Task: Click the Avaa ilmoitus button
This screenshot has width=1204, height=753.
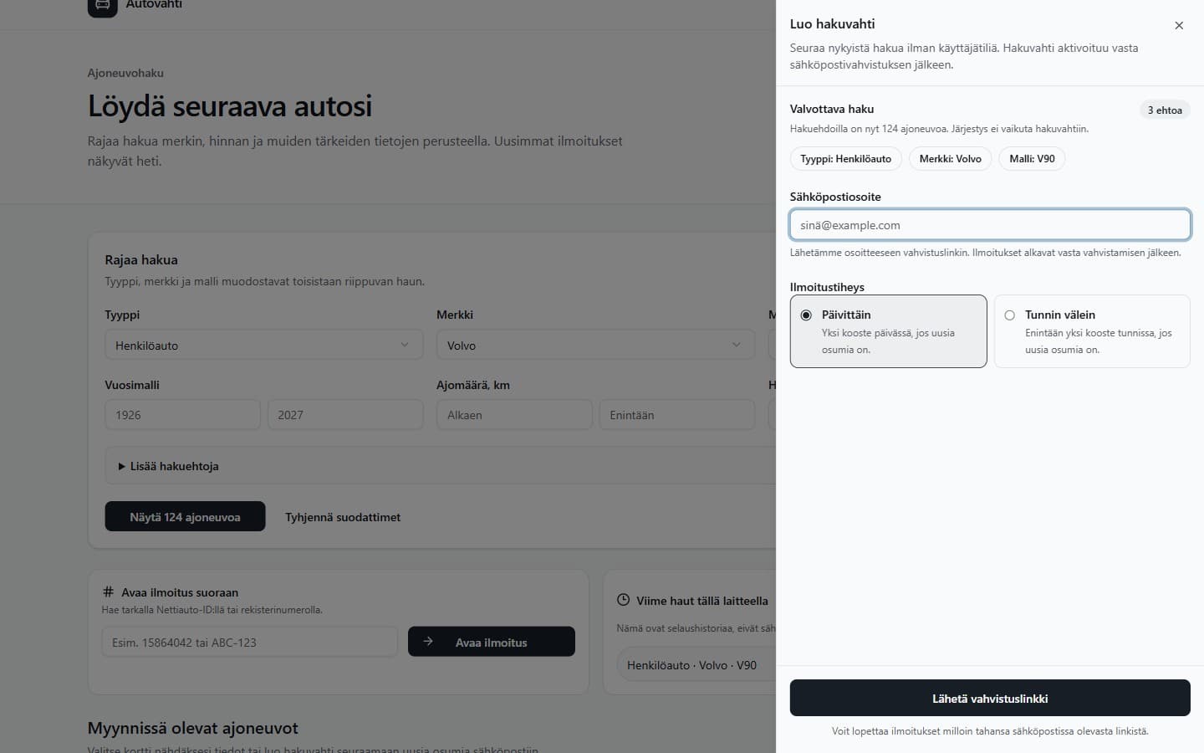Action: (492, 642)
